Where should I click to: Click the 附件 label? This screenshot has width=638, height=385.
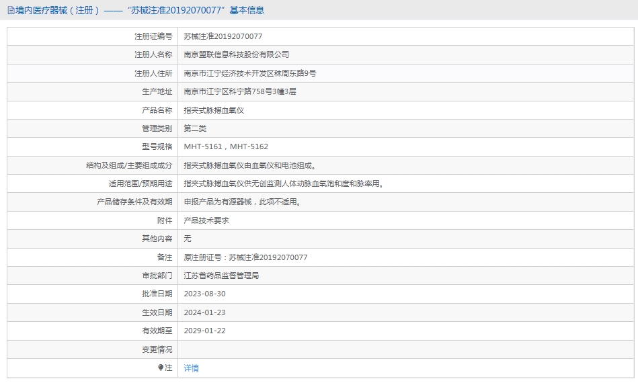coord(165,220)
